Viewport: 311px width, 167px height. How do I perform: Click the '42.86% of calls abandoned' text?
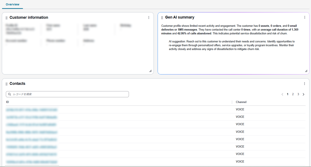tap(194, 33)
